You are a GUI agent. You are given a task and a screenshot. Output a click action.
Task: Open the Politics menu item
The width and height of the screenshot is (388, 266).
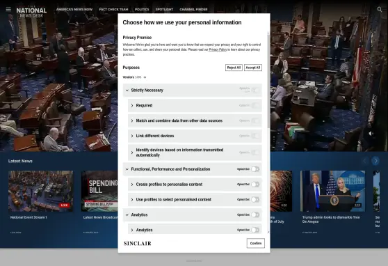142,10
